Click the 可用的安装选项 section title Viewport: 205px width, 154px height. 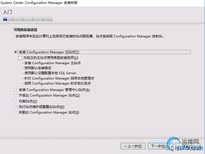(26, 30)
